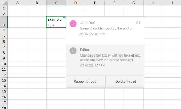Click the C3 cell reference in comment

click(x=138, y=23)
